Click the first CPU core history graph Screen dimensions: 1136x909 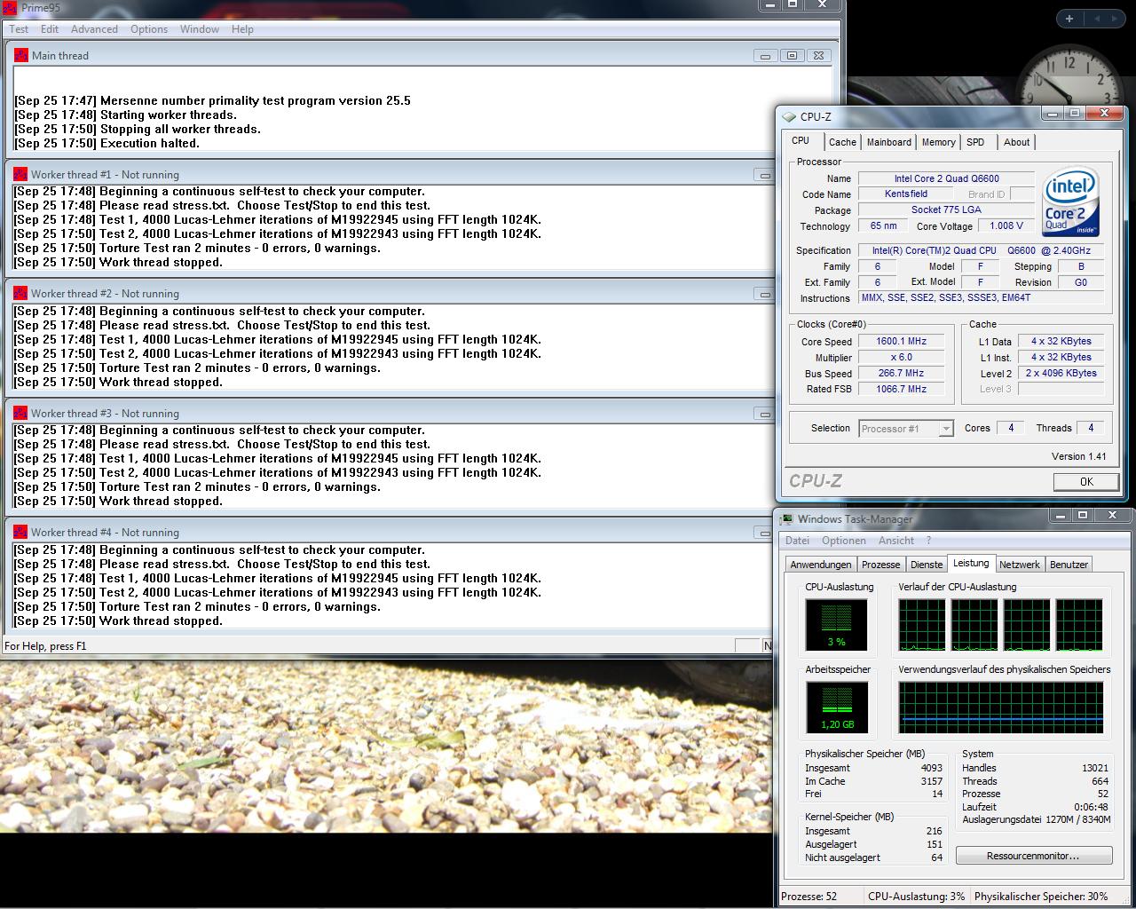(921, 625)
